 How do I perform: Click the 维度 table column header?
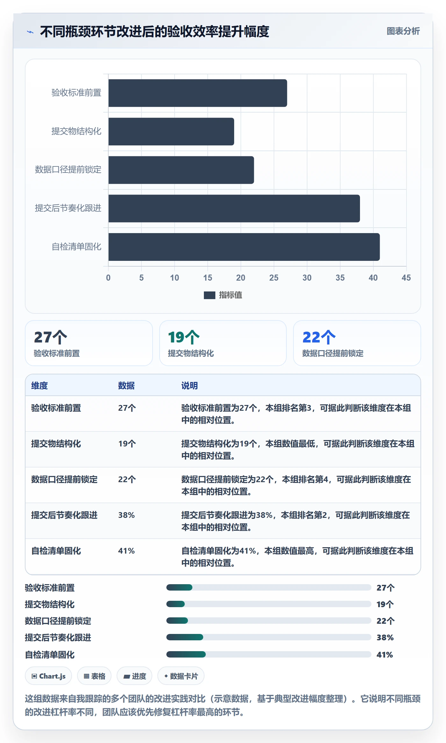[40, 386]
